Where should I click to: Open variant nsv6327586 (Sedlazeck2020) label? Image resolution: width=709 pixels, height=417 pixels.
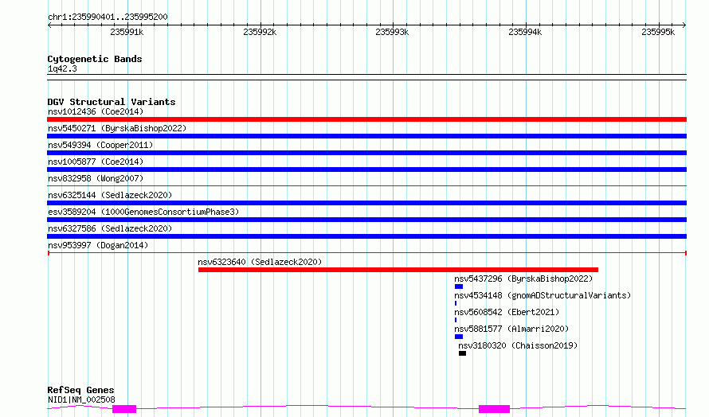tap(110, 228)
